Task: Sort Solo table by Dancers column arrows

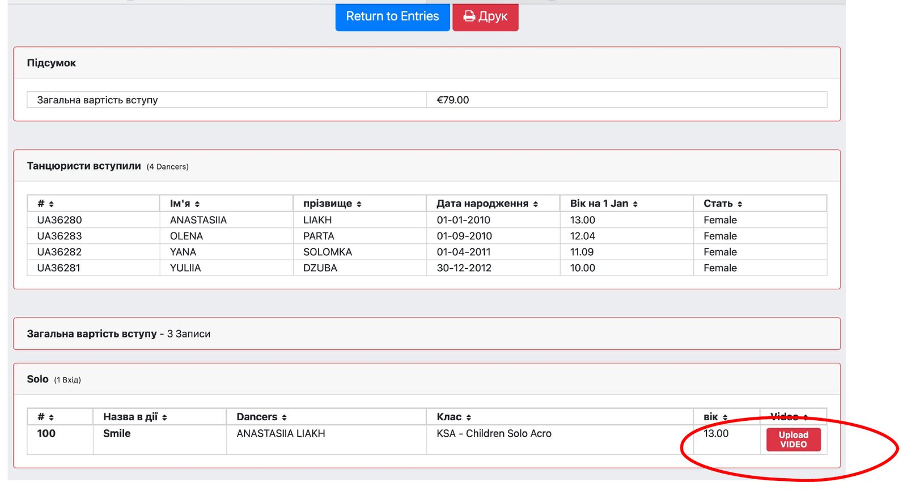Action: (x=284, y=417)
